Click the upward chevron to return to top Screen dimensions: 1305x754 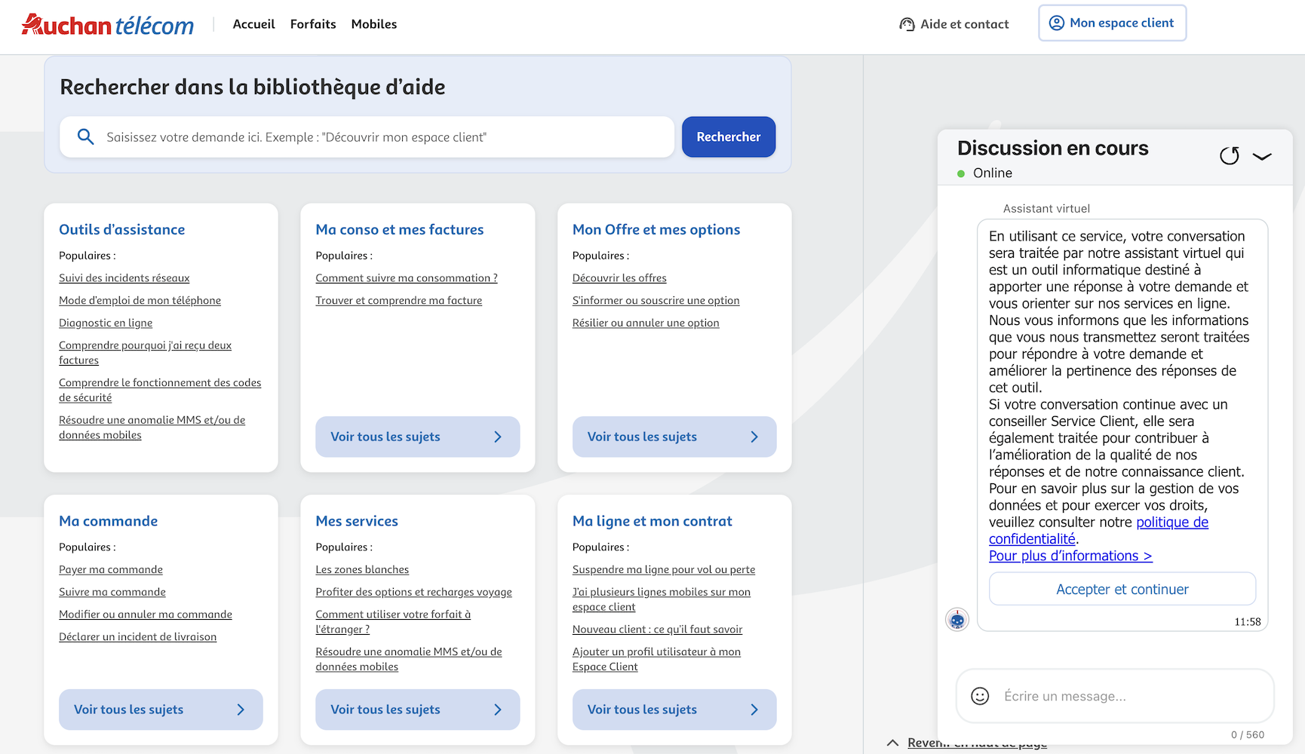pos(893,743)
